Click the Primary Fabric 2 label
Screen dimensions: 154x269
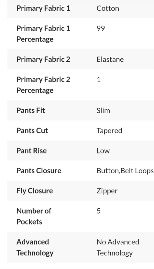(43, 59)
